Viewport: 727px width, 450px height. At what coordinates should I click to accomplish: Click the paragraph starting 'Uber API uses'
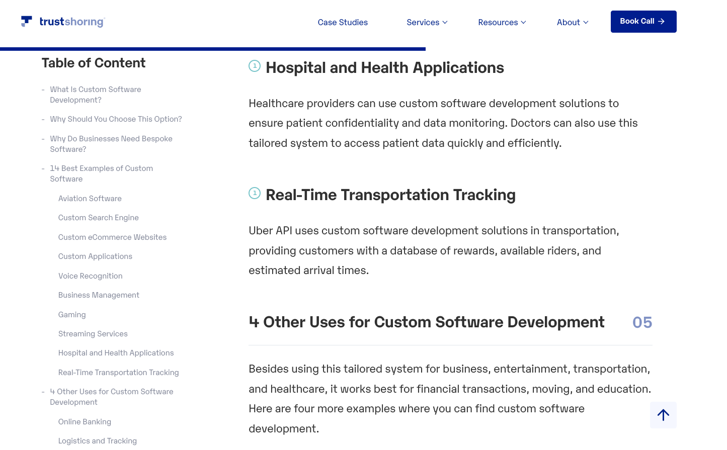tap(434, 250)
